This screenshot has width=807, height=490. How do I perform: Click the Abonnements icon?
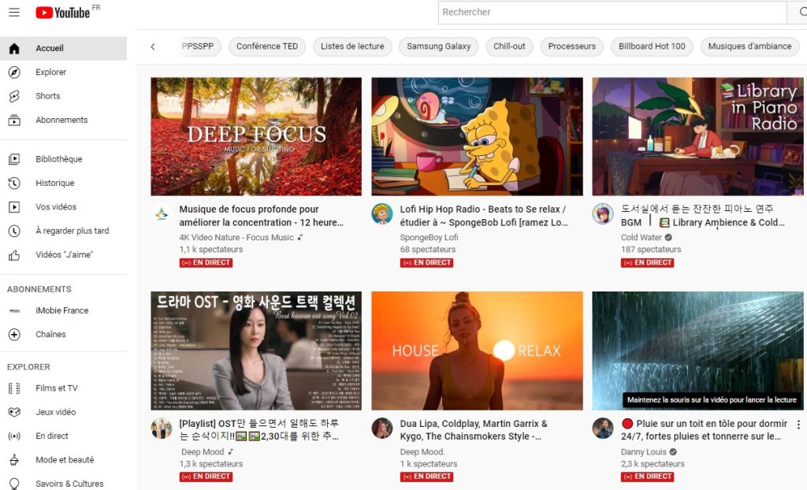coord(14,120)
